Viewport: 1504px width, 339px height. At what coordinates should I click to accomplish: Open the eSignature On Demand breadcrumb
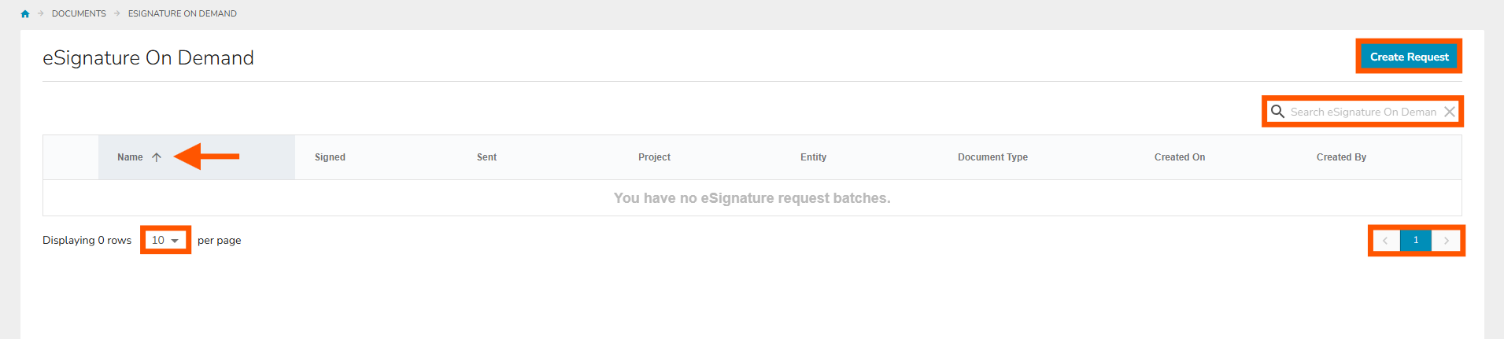tap(183, 13)
